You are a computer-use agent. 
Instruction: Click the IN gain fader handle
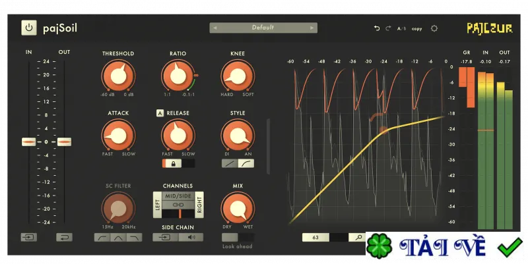28,142
